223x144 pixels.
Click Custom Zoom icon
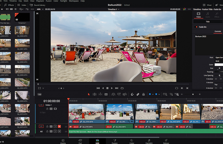(x=177, y=94)
